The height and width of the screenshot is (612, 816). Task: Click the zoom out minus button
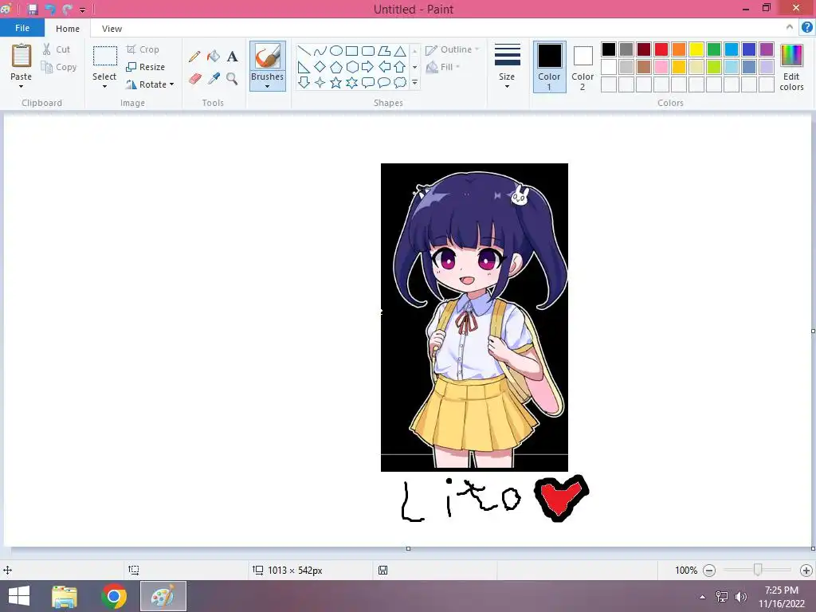click(708, 571)
